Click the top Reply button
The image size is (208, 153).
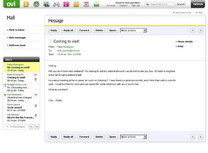coord(54,30)
